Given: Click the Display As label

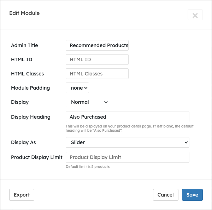Looking at the screenshot, I should 23,142.
